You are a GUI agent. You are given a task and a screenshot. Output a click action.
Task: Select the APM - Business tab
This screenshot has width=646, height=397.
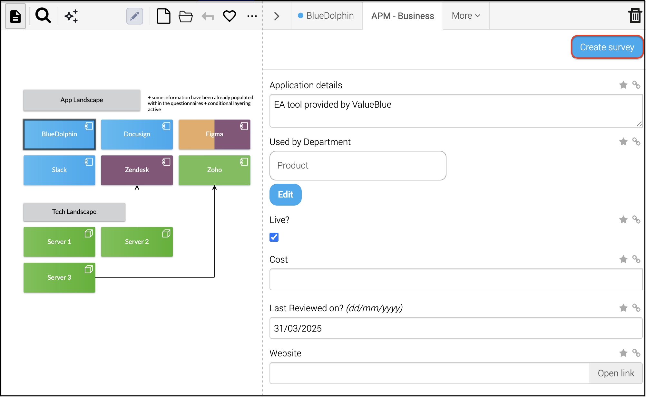[403, 16]
